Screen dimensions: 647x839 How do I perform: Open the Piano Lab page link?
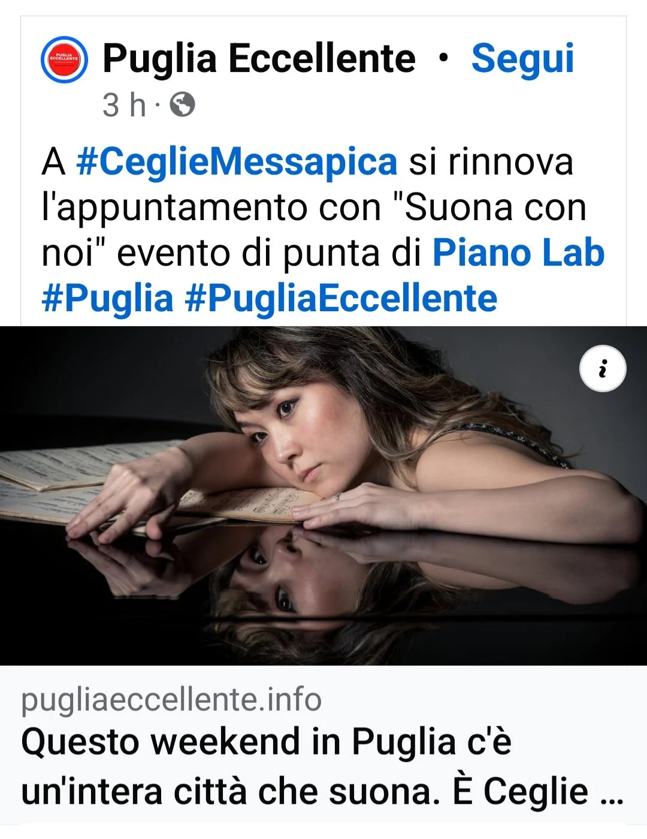click(x=519, y=252)
